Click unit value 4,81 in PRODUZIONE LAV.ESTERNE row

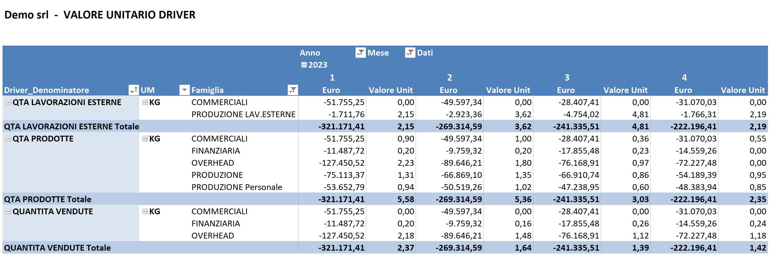coord(640,114)
